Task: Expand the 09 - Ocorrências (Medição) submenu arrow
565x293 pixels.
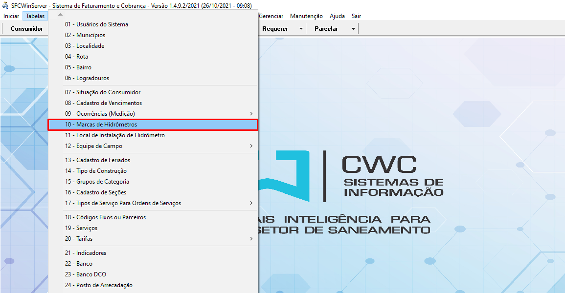Action: click(251, 114)
